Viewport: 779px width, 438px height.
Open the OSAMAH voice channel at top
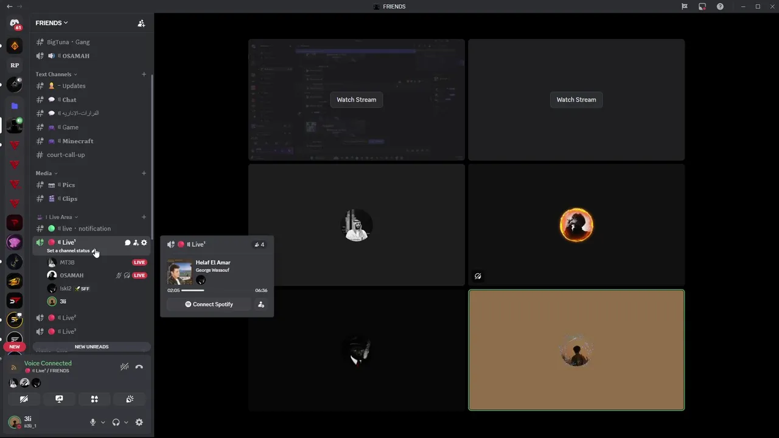point(91,56)
